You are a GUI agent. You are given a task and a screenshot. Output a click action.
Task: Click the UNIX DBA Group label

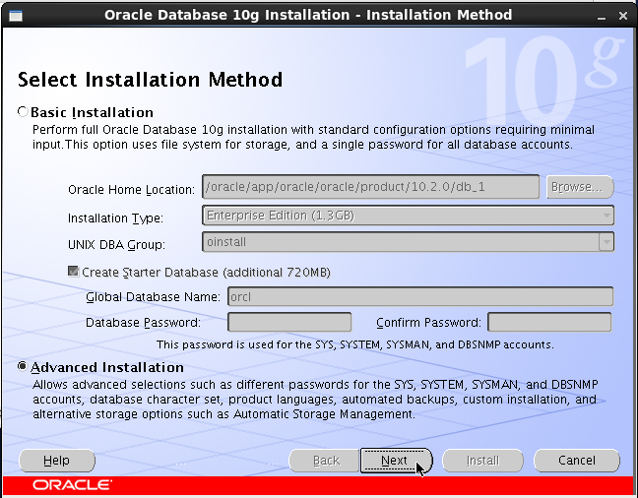tap(117, 244)
